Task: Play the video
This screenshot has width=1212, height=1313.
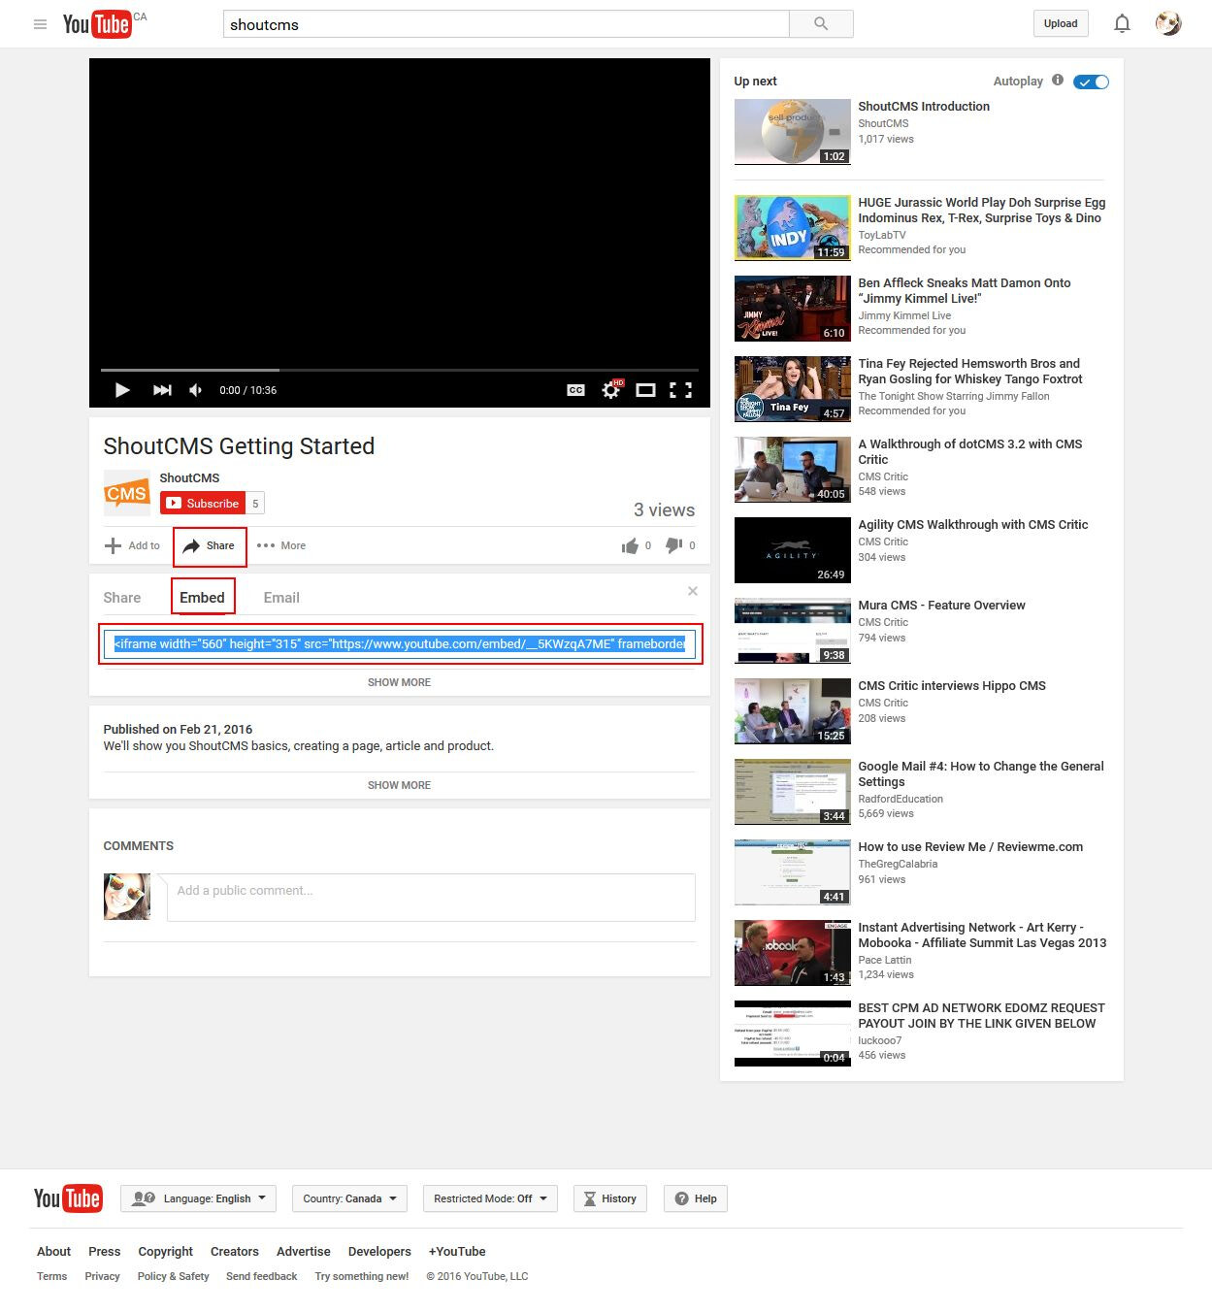Action: tap(122, 390)
